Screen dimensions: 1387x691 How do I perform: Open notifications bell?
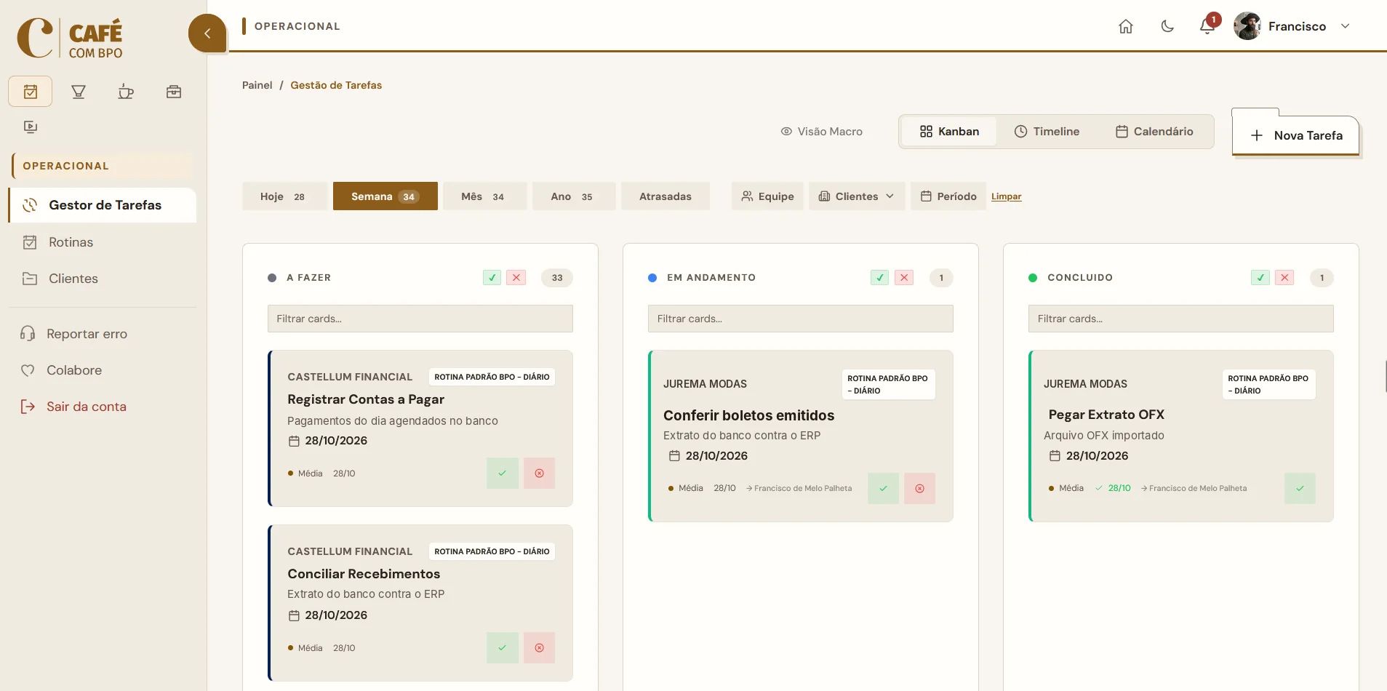tap(1207, 26)
